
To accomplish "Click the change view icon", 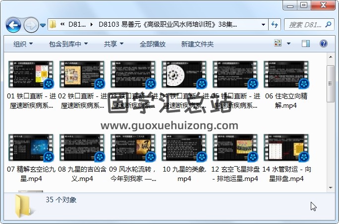I will coord(278,44).
